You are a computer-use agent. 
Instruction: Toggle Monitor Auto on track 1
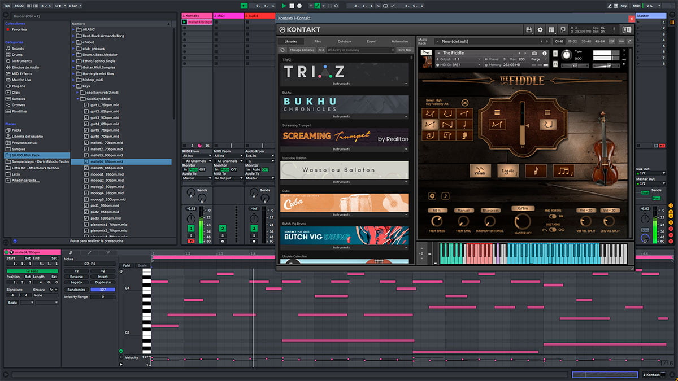pos(194,169)
